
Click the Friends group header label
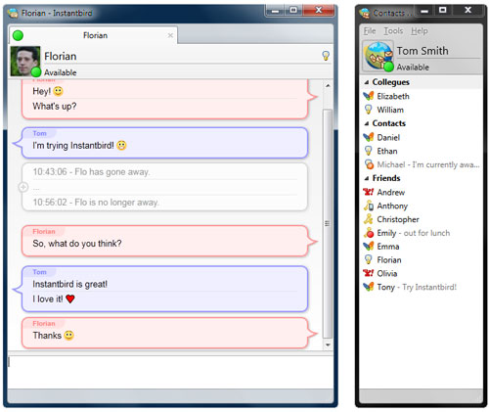click(386, 178)
